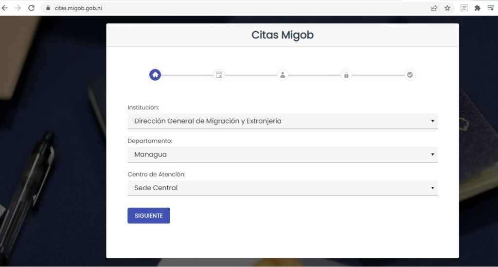Open the reading list icon

tap(464, 8)
